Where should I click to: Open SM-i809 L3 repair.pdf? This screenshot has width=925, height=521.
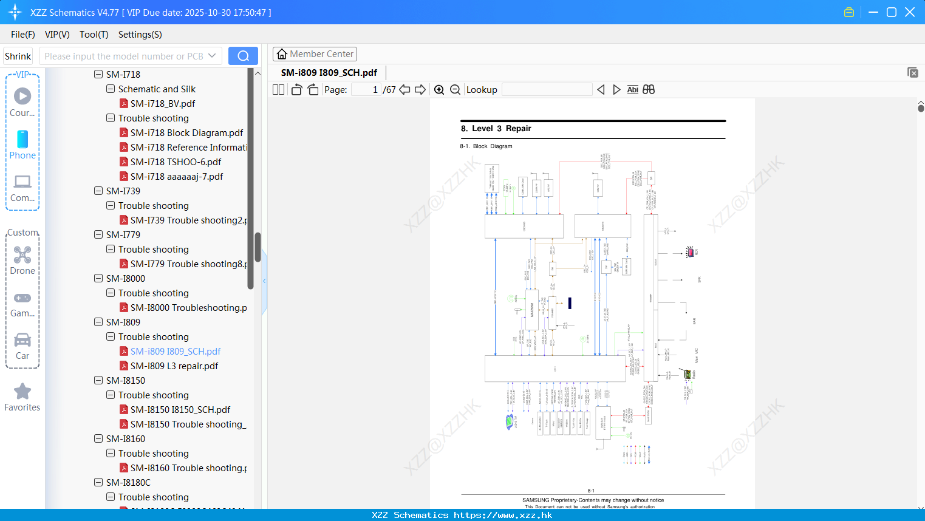[x=174, y=366]
